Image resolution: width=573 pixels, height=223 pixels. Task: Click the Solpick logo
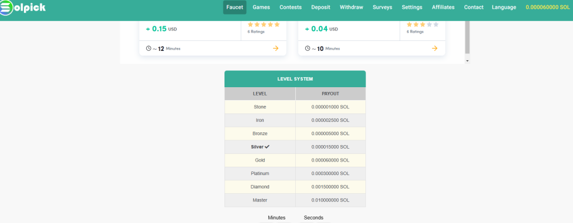23,7
